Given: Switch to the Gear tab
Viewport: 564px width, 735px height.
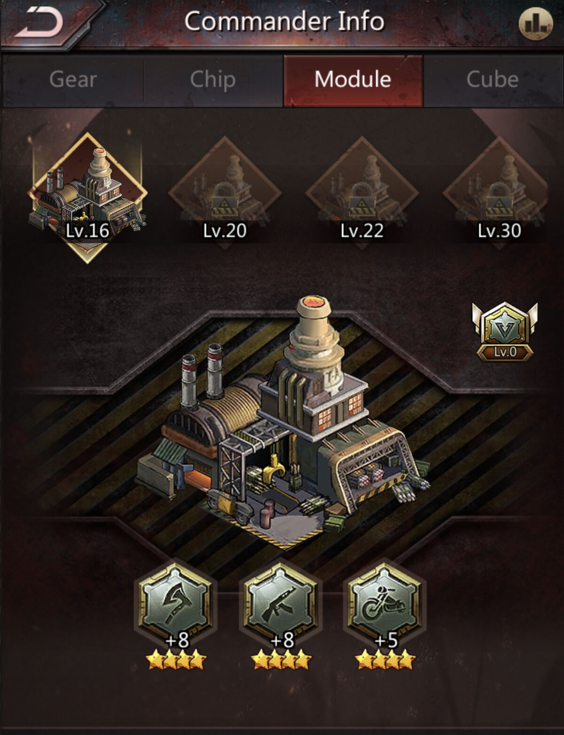Looking at the screenshot, I should (73, 80).
